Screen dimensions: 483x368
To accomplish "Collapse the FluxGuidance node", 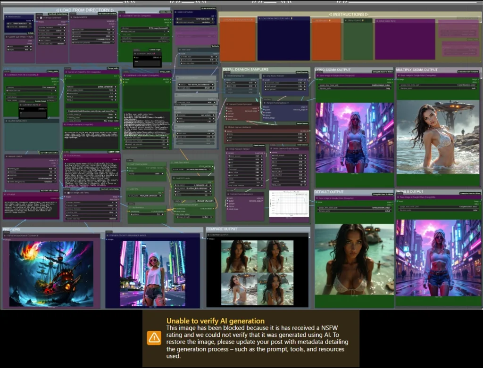I will (129, 207).
